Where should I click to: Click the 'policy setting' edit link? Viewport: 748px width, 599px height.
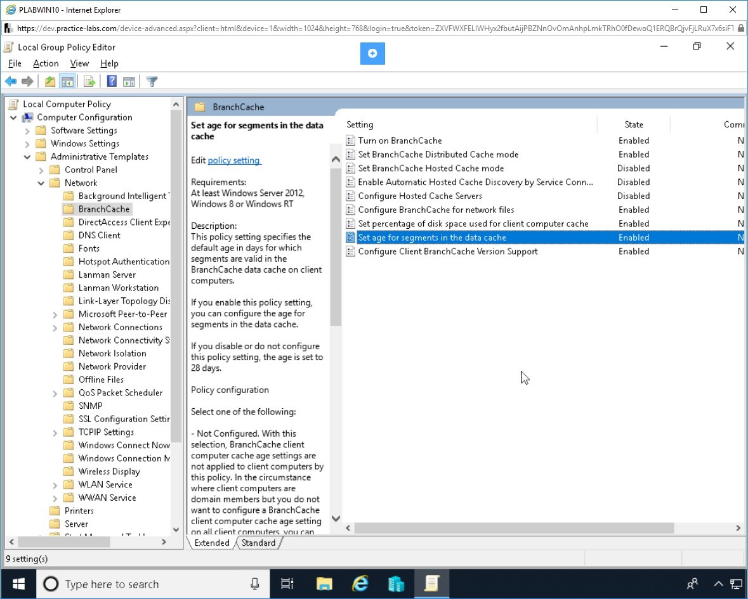[x=233, y=160]
